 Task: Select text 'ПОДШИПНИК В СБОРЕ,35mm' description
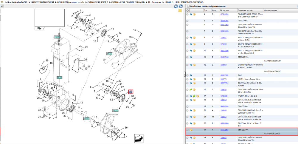[250, 14]
